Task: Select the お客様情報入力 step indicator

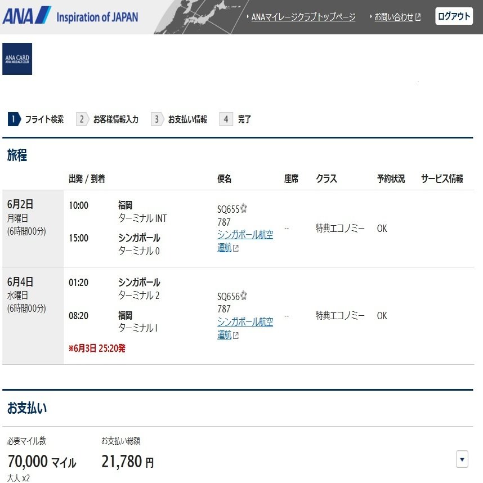Action: tap(114, 119)
